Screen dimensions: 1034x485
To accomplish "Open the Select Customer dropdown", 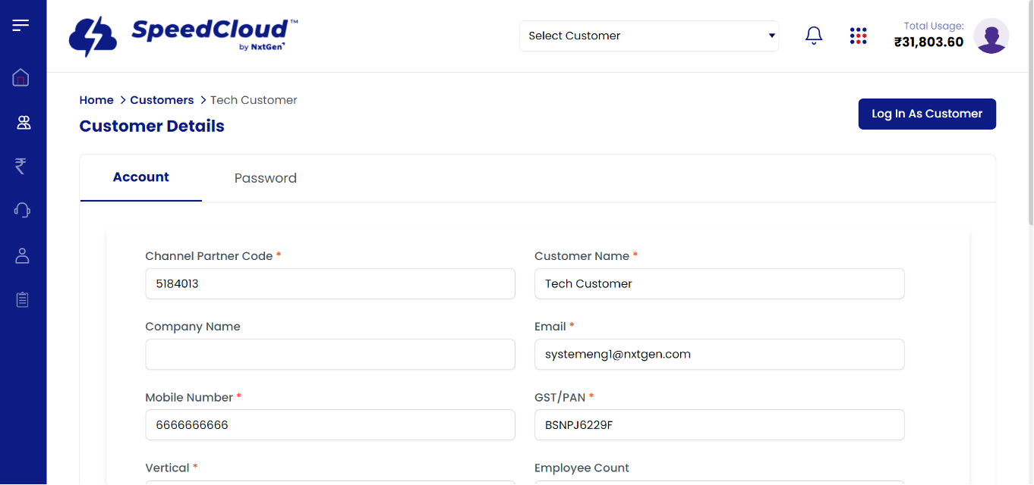I will tap(648, 35).
